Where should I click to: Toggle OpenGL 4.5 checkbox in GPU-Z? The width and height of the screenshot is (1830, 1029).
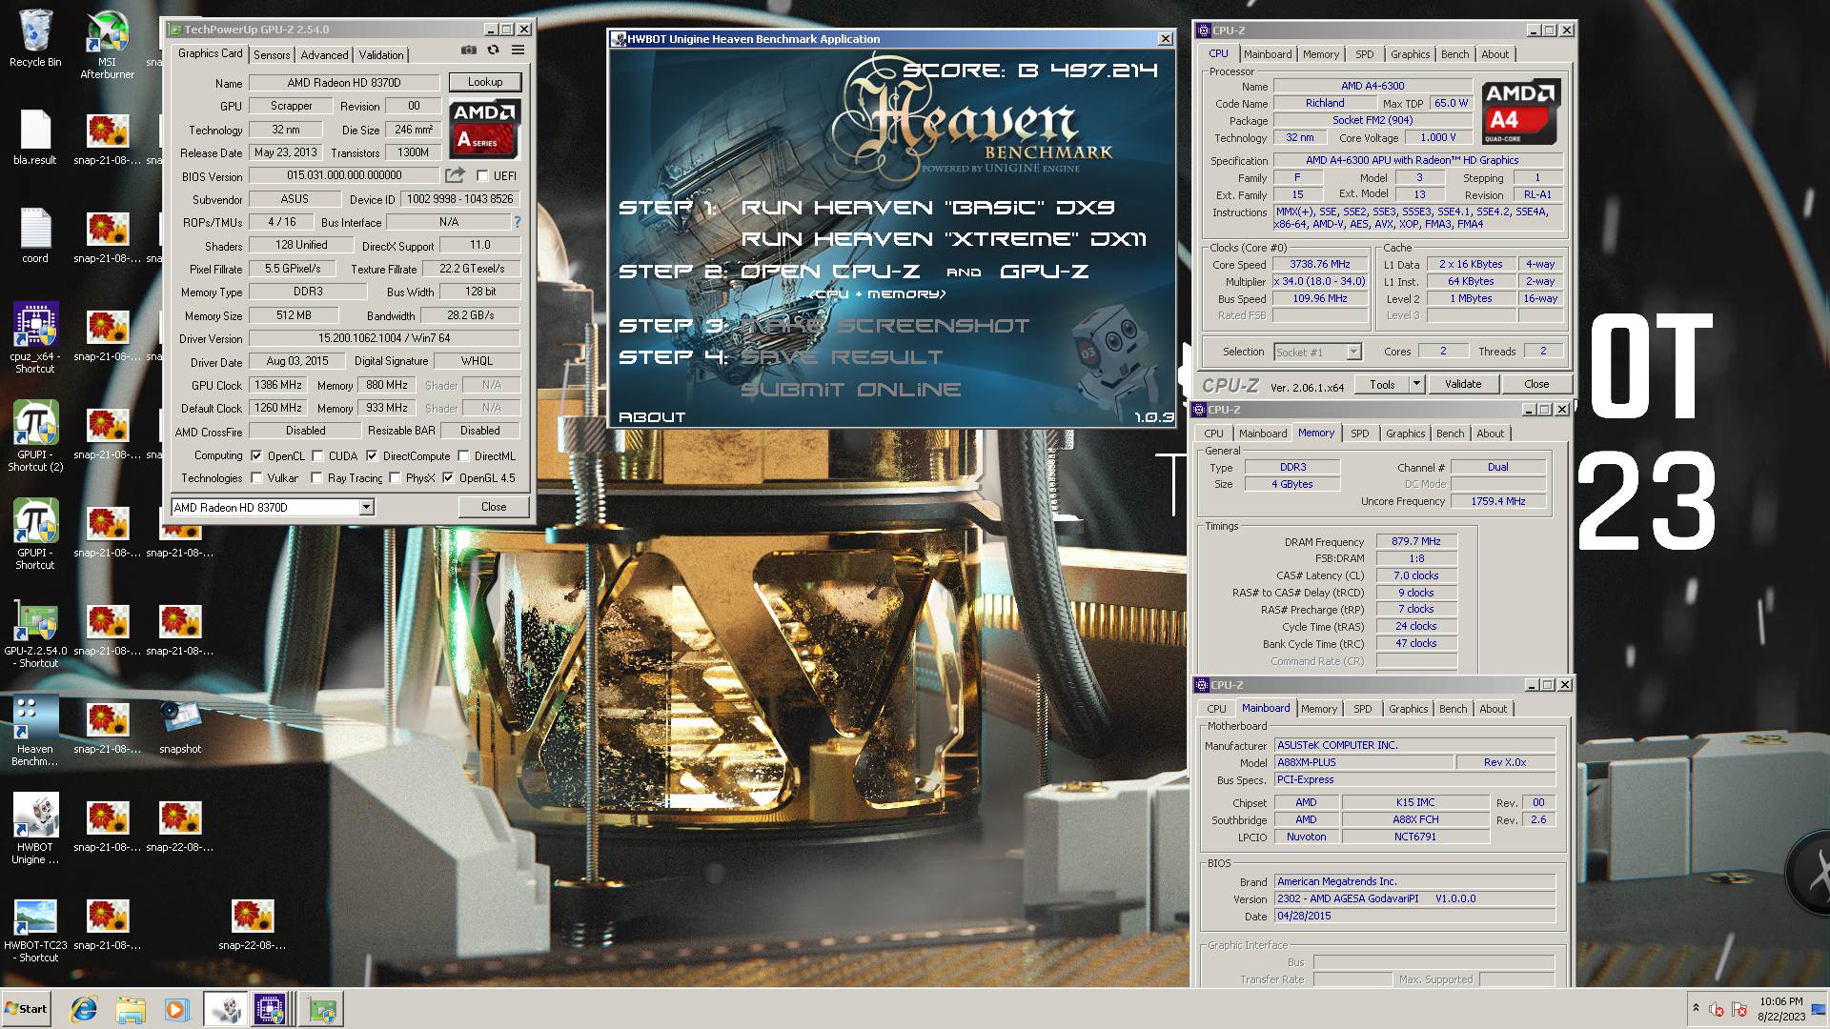[x=448, y=478]
